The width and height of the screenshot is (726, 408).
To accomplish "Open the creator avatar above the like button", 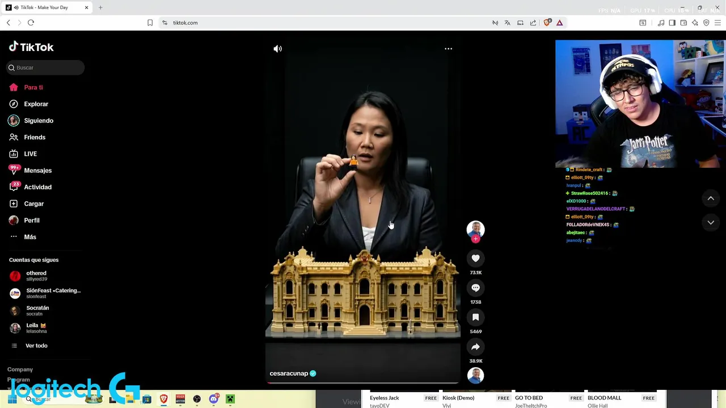I will click(x=475, y=229).
